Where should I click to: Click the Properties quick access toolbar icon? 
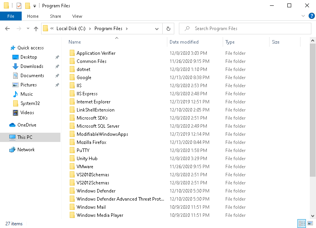click(x=19, y=6)
